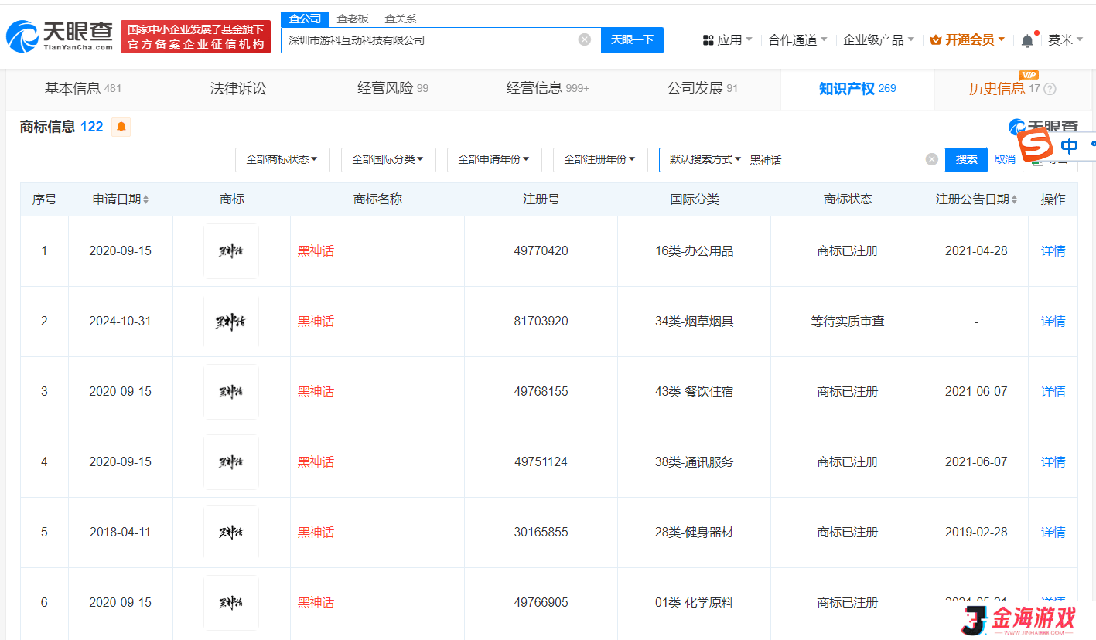Open 详情 for trademark 81703920
The image size is (1096, 640).
(x=1053, y=322)
